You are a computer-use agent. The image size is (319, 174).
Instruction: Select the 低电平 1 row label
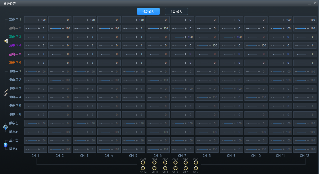coord(15,71)
